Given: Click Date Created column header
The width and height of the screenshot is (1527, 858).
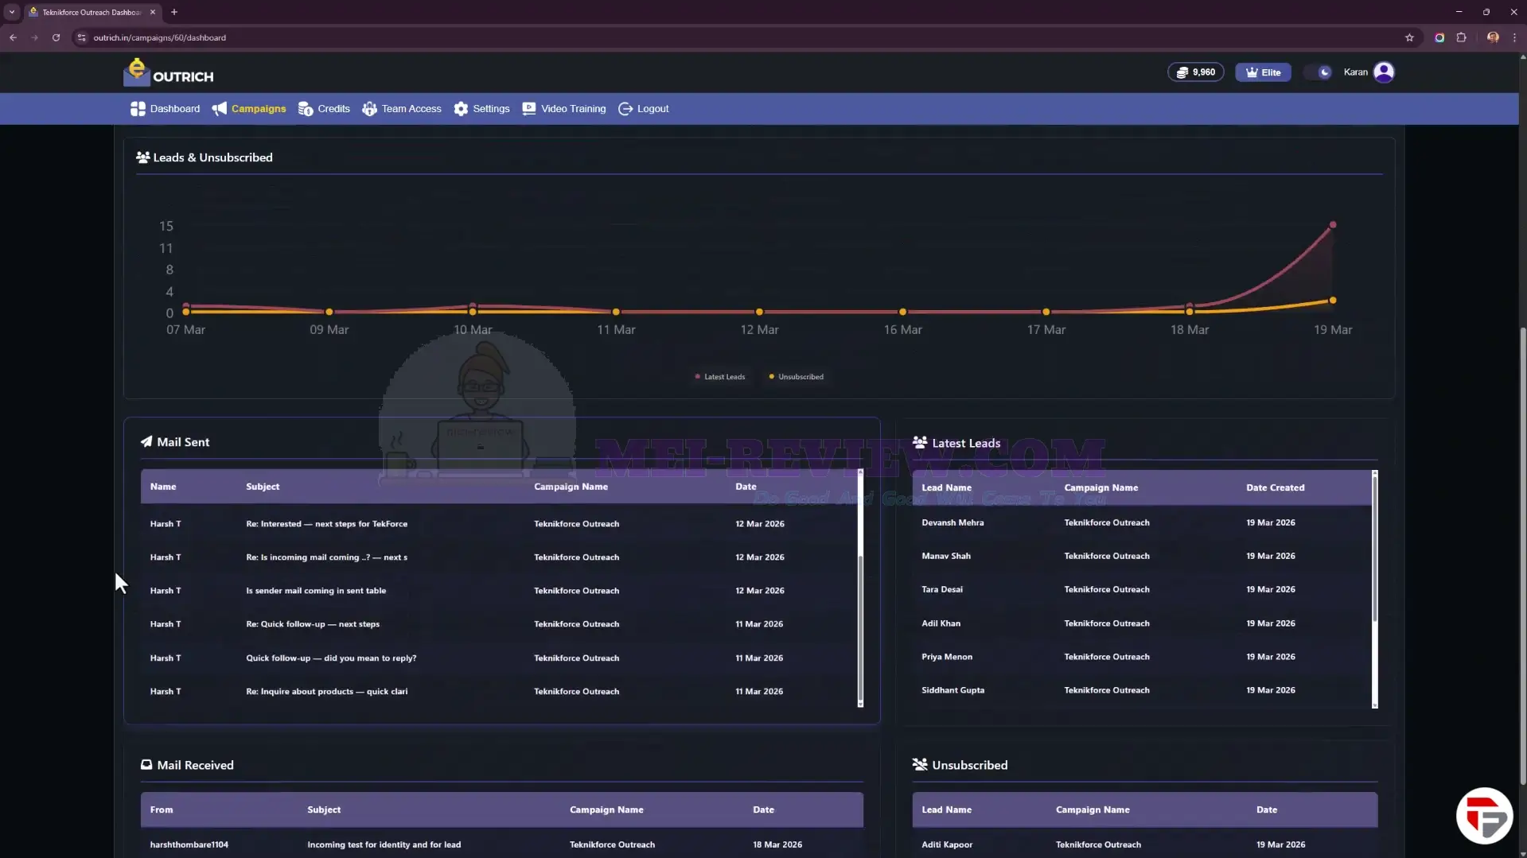Looking at the screenshot, I should tap(1275, 488).
